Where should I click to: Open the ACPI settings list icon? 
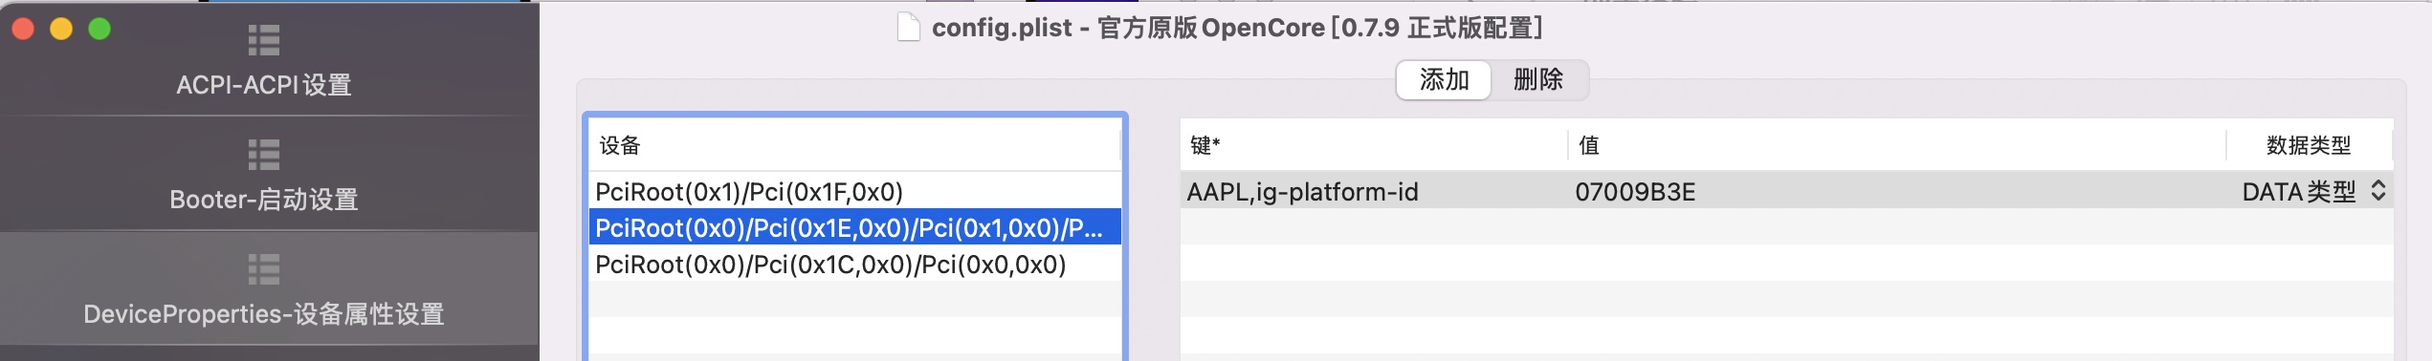pos(263,41)
